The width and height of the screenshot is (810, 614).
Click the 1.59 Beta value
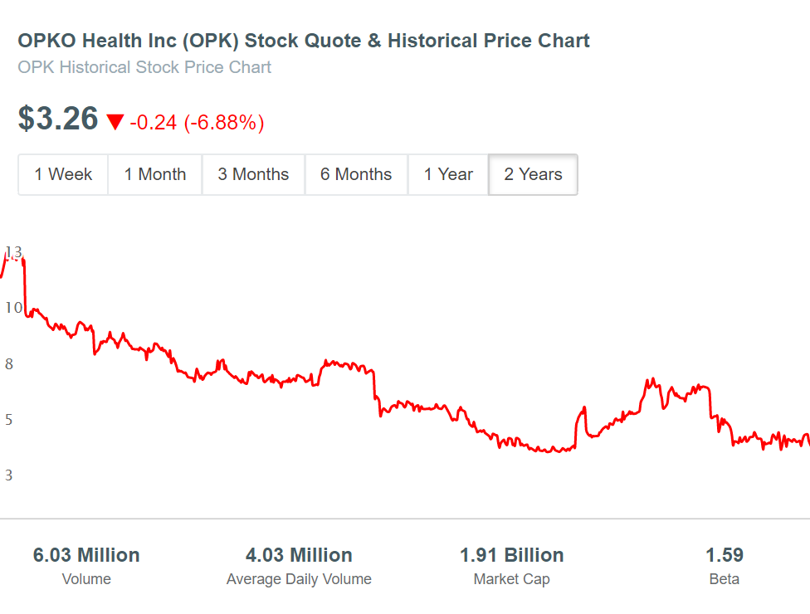pos(725,566)
